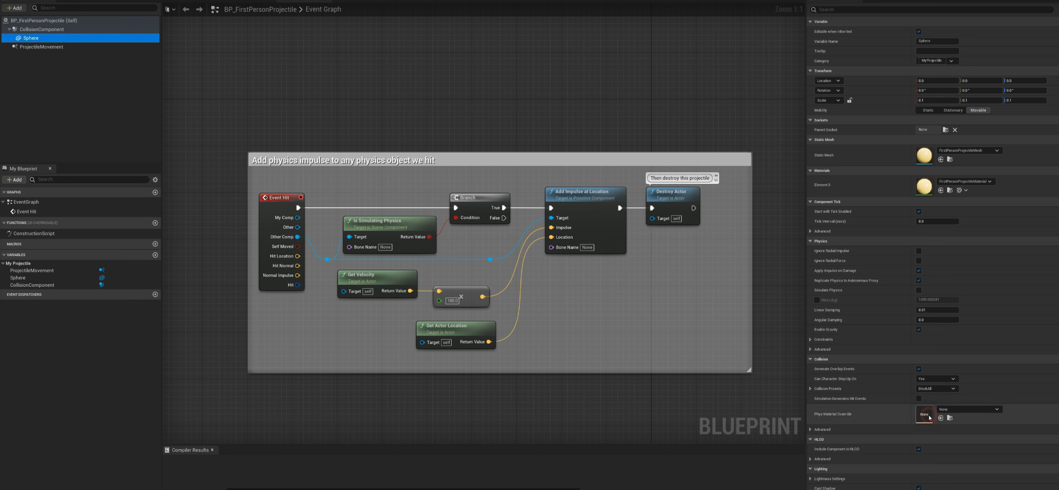Uncheck Generate Overlap Events
This screenshot has height=490, width=1059.
click(x=919, y=369)
